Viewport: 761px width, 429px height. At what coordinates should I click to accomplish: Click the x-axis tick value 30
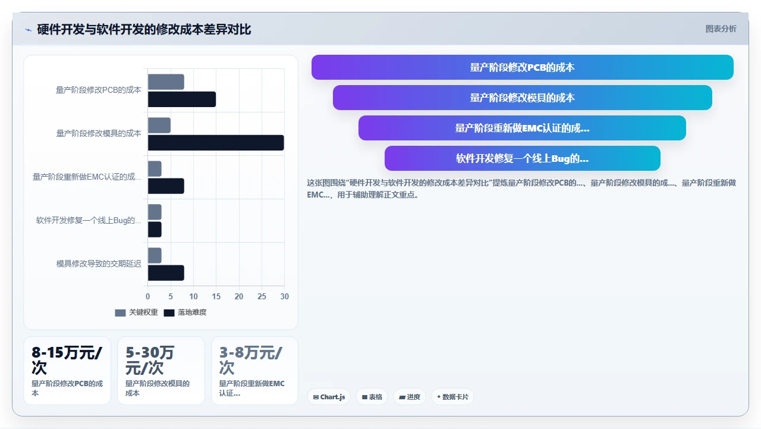click(285, 296)
